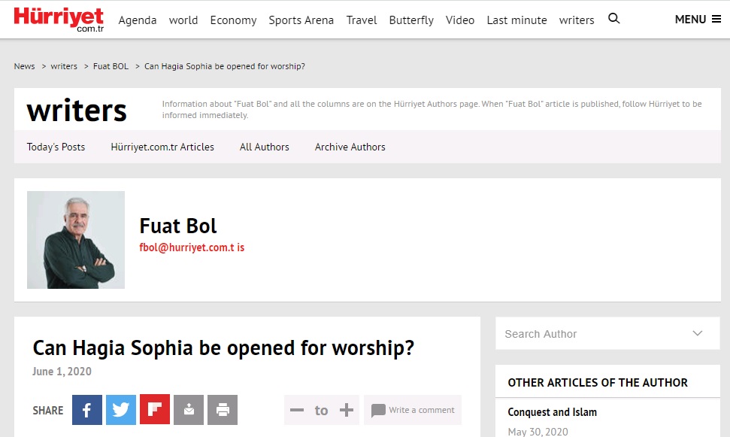
Task: Open the Economy section
Action: coord(233,20)
